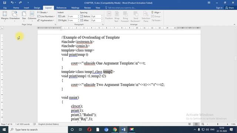Image resolution: width=237 pixels, height=133 pixels.
Task: Open the Page Setup dialog launcher
Action: (55, 24)
